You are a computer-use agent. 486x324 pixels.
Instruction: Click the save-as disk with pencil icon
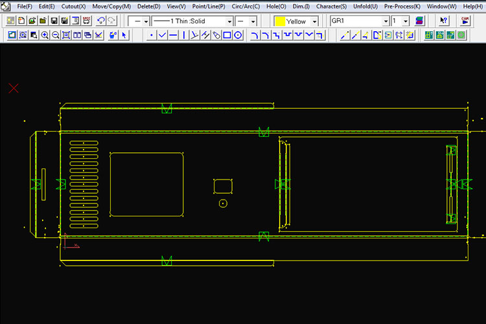(64, 21)
